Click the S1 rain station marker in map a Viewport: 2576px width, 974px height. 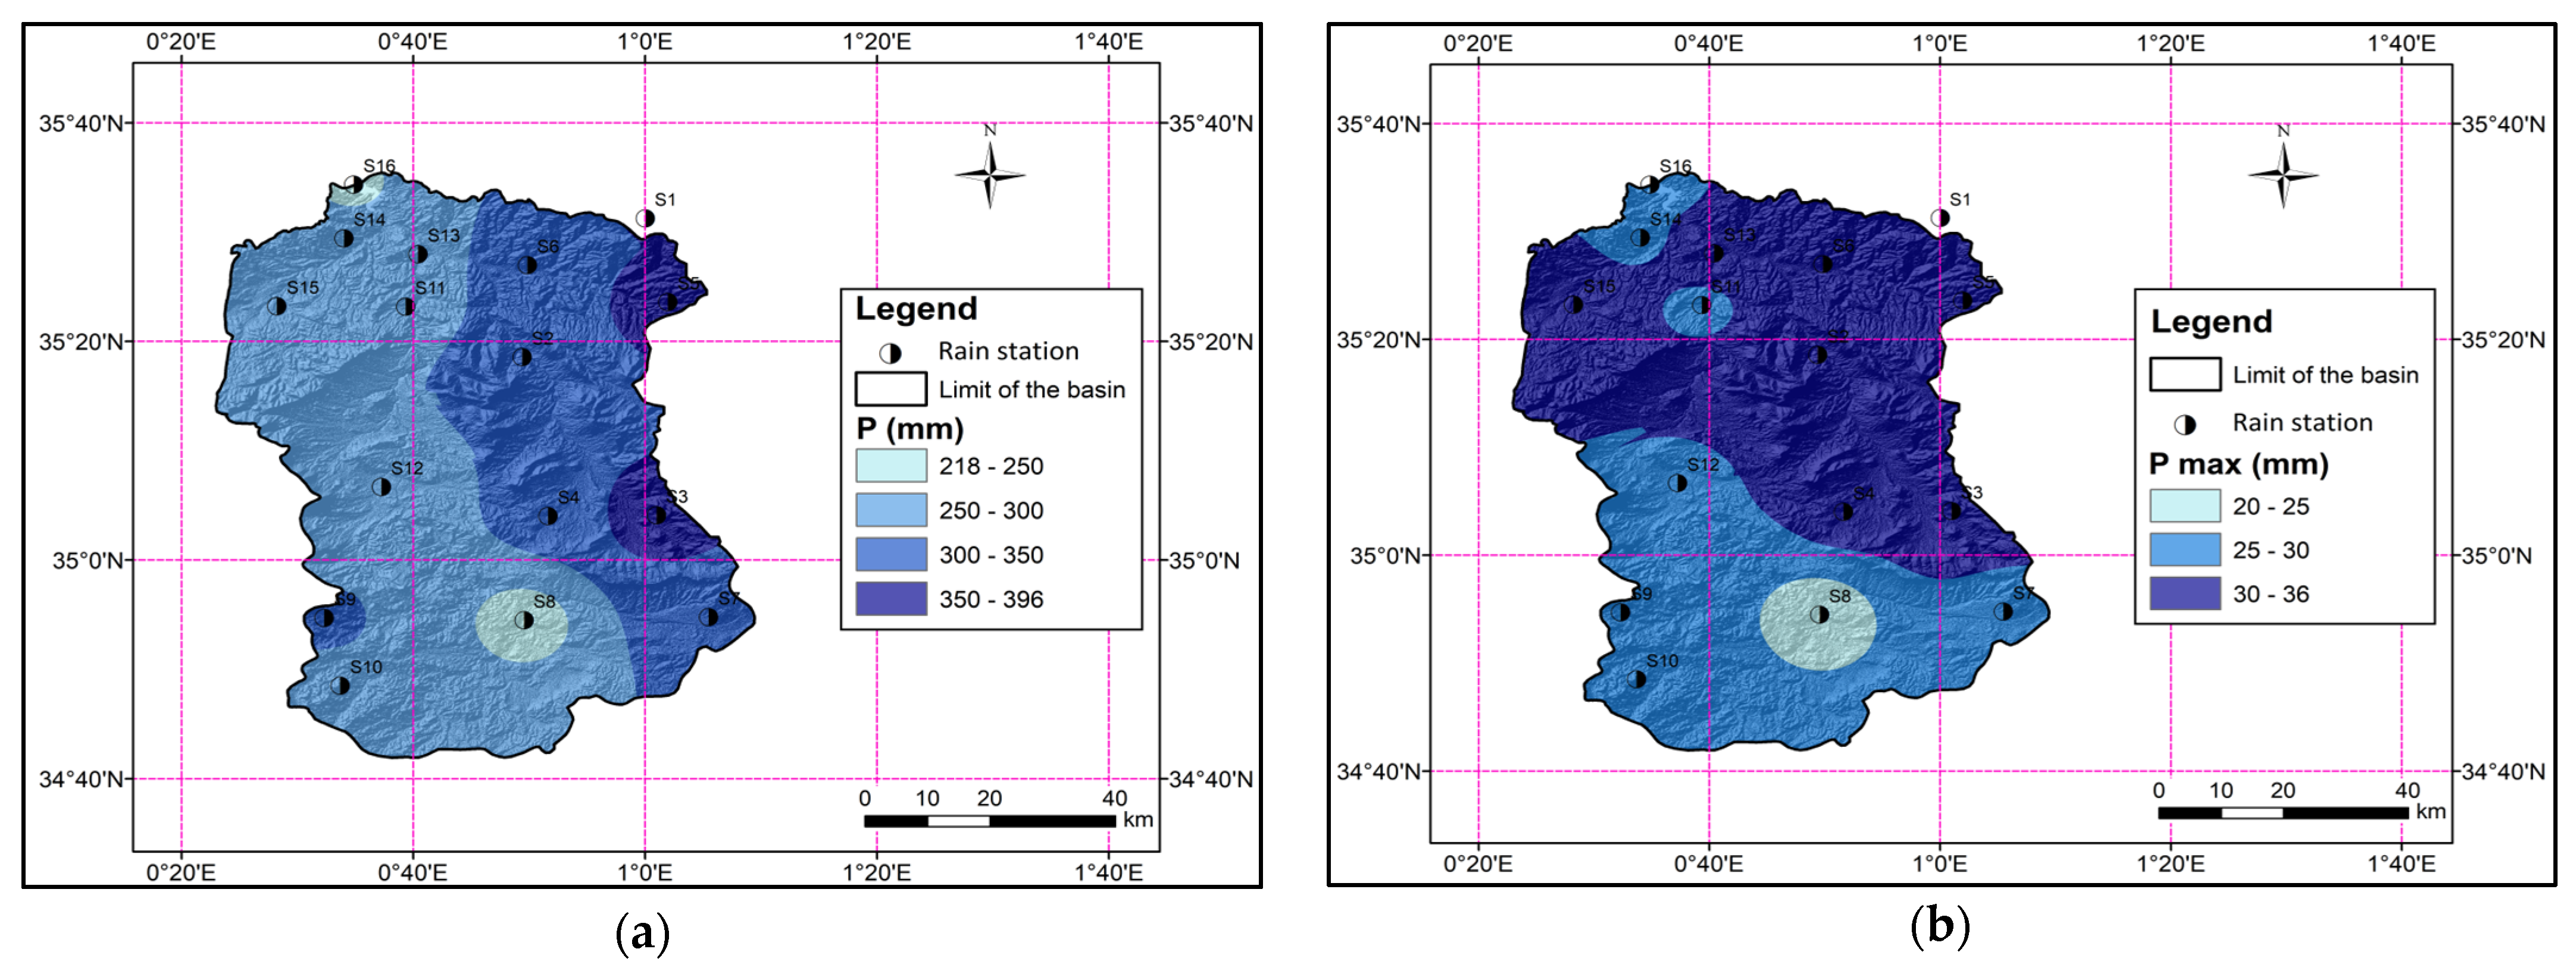(x=645, y=218)
